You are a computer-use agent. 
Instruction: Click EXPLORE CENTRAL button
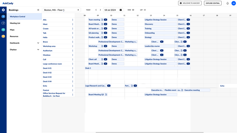point(213,3)
